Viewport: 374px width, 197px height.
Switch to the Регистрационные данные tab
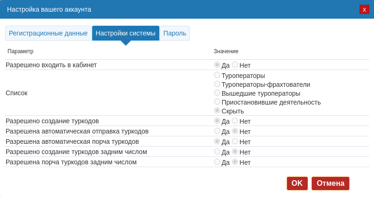click(48, 33)
